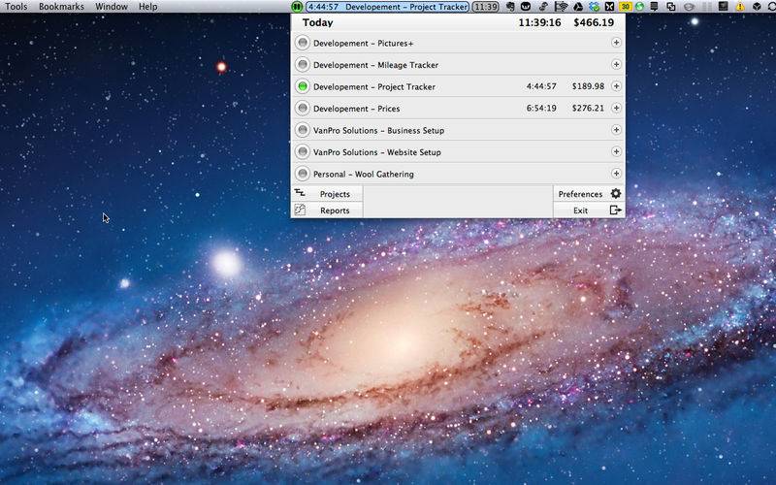Expand plus button on Business Setup row
This screenshot has height=485, width=776.
pyautogui.click(x=616, y=130)
